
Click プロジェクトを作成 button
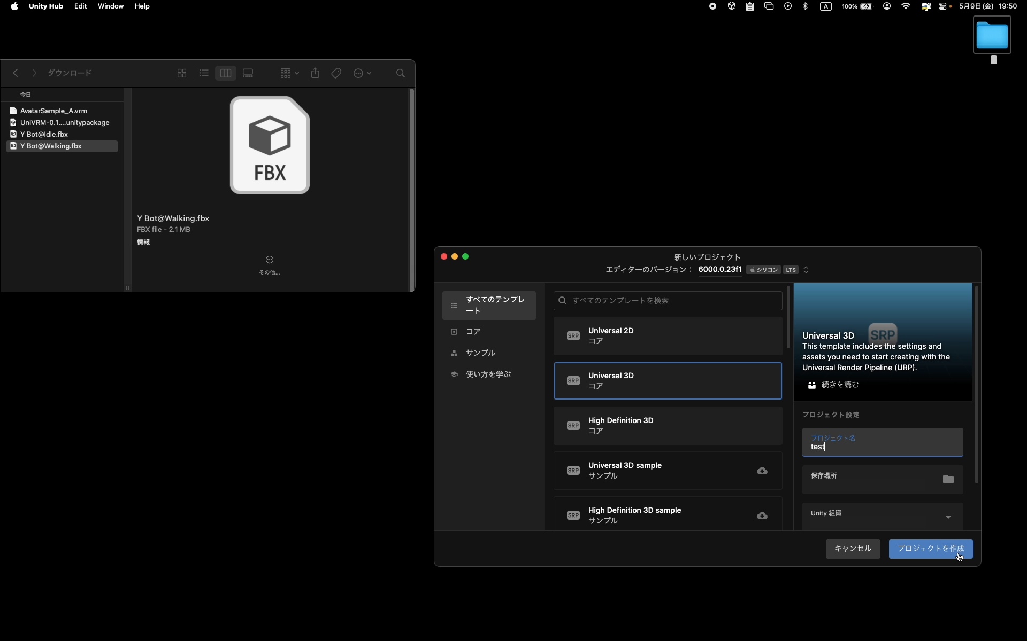pos(931,549)
